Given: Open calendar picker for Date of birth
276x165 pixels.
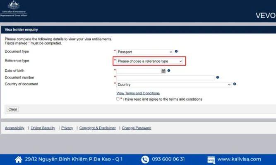Looking at the screenshot, I should coord(163,71).
